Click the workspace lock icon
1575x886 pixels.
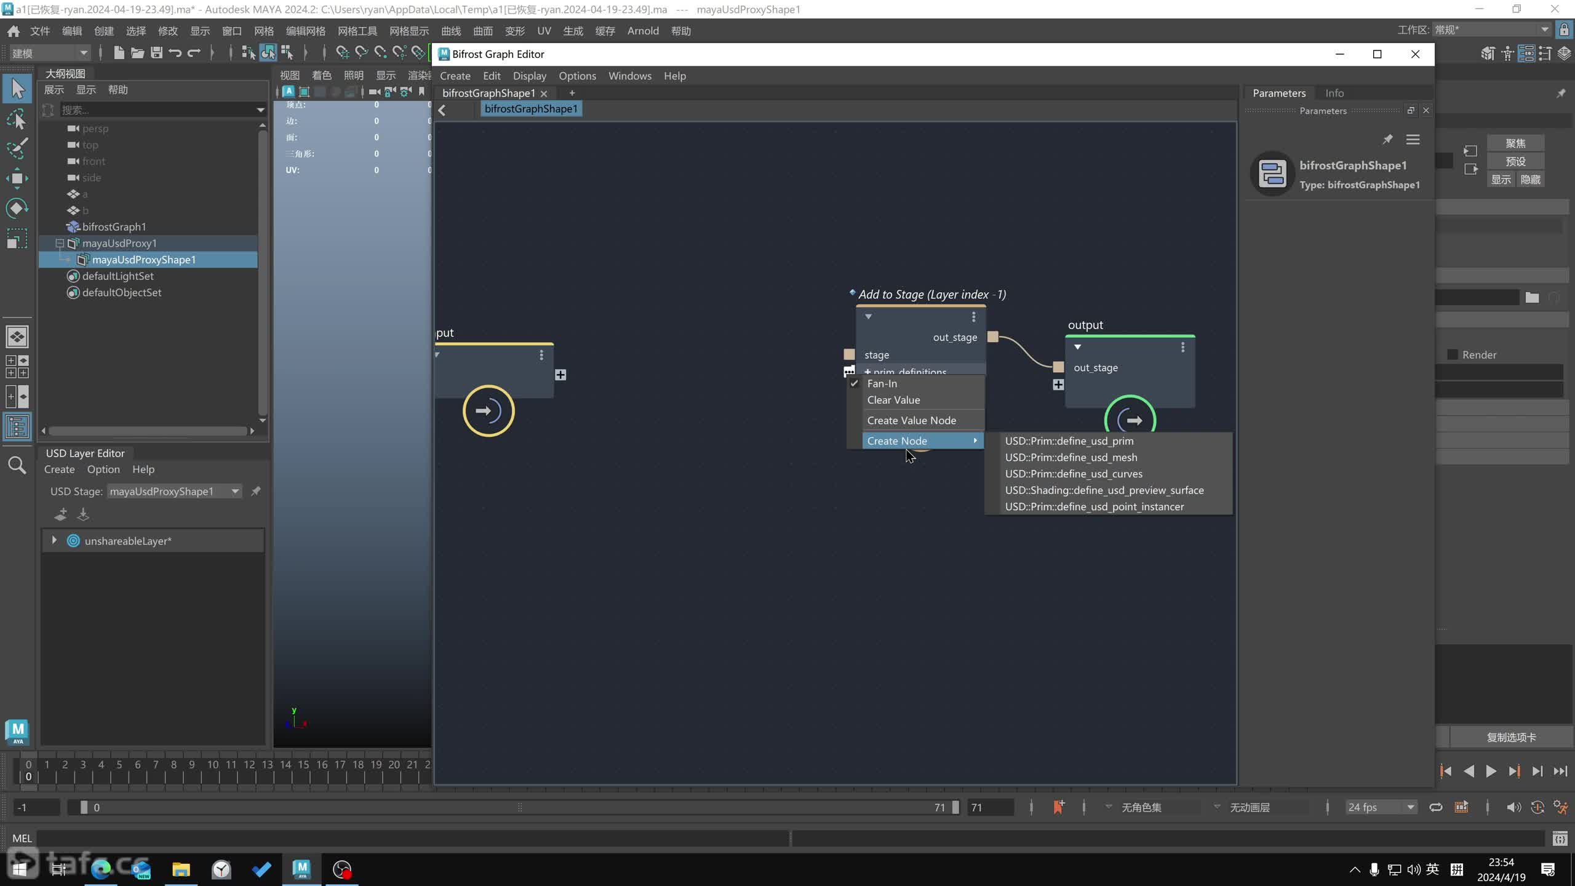tap(1564, 30)
